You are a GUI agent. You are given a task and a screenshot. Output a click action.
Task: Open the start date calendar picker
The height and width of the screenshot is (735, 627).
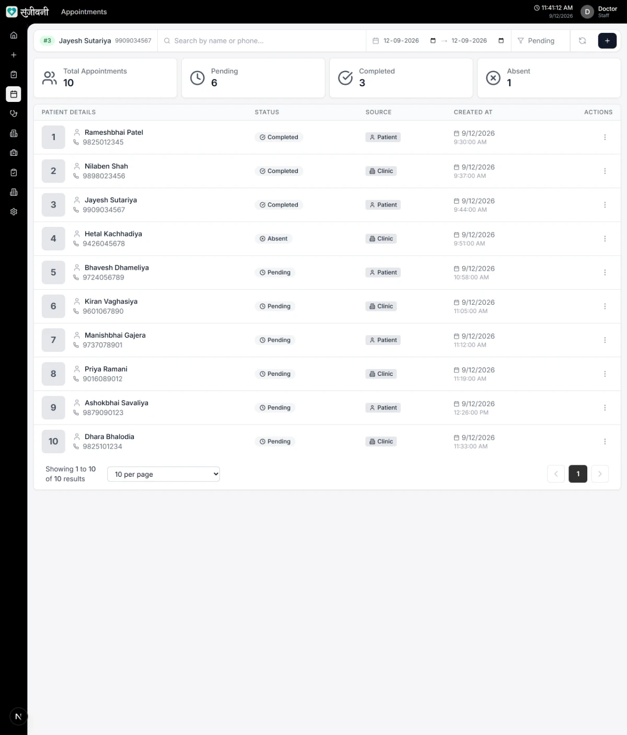pos(433,41)
